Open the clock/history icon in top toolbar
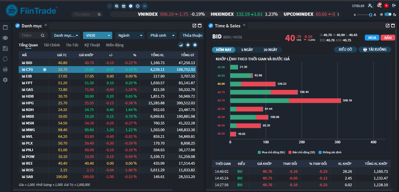 (x=137, y=6)
